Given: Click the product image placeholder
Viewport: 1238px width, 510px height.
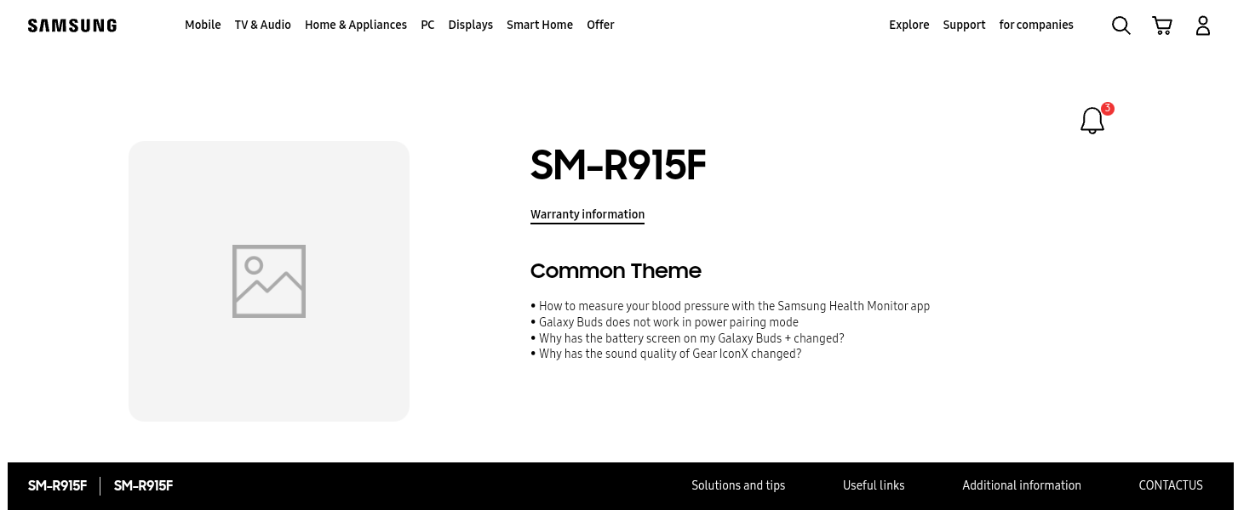Looking at the screenshot, I should click(269, 281).
